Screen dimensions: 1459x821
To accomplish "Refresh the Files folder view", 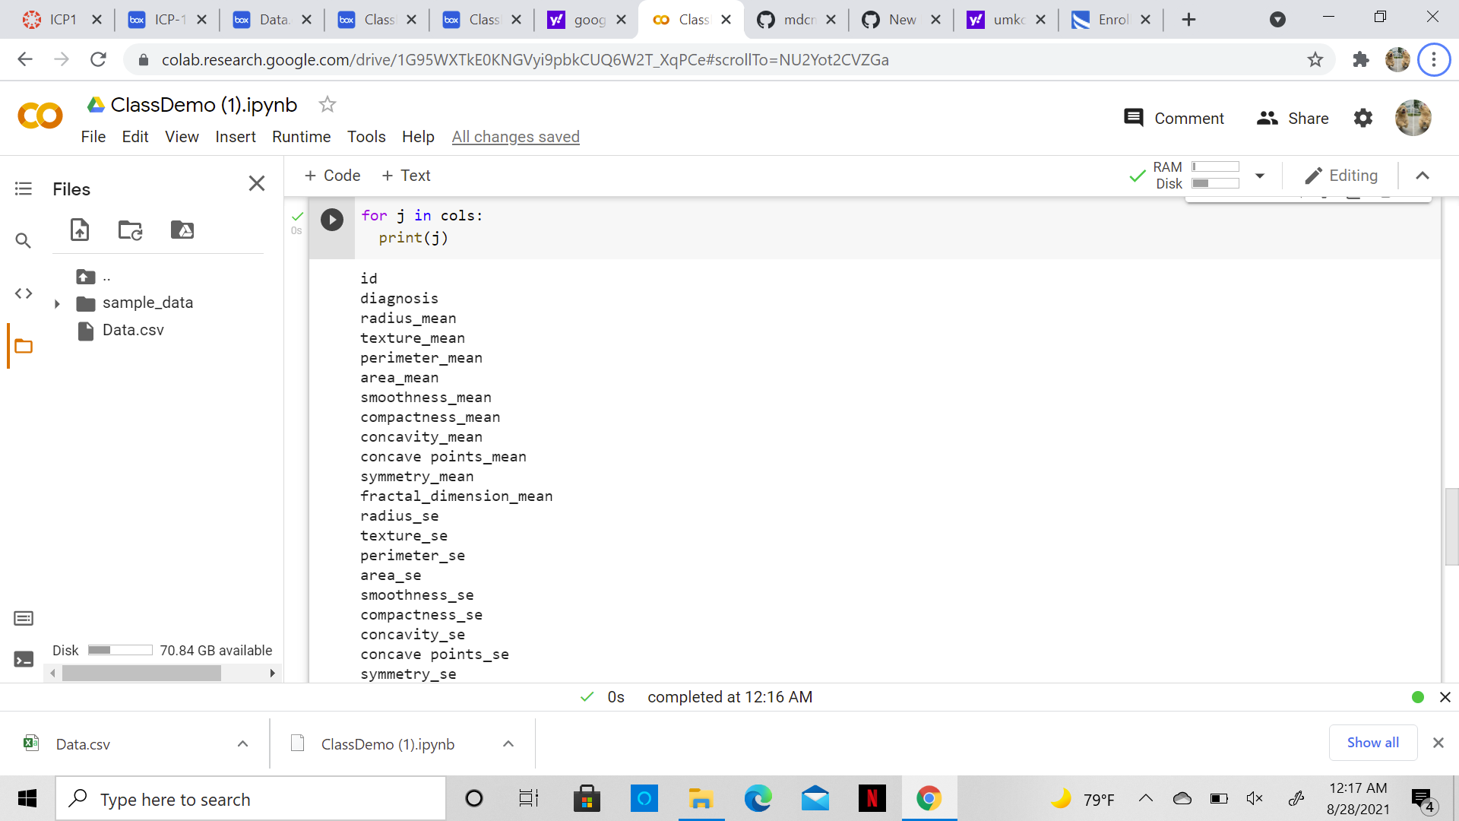I will (x=130, y=230).
